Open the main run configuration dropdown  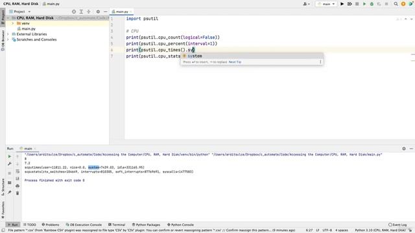pos(326,4)
